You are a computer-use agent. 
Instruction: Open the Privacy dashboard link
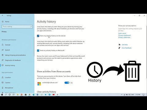pyautogui.click(x=124, y=35)
